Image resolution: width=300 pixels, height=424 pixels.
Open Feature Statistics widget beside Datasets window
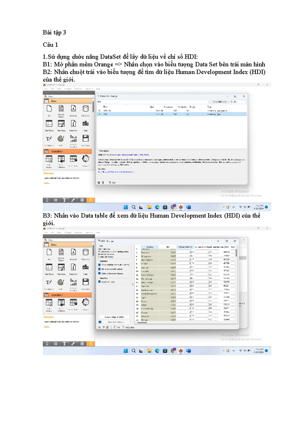click(x=73, y=138)
